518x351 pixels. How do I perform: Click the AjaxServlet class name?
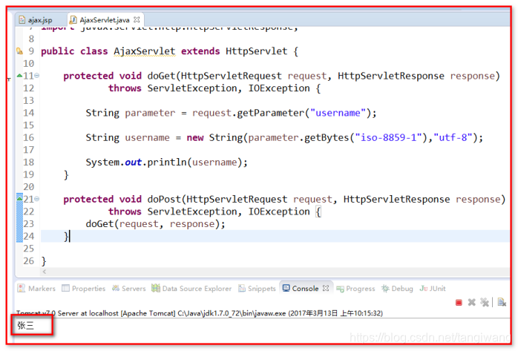145,51
